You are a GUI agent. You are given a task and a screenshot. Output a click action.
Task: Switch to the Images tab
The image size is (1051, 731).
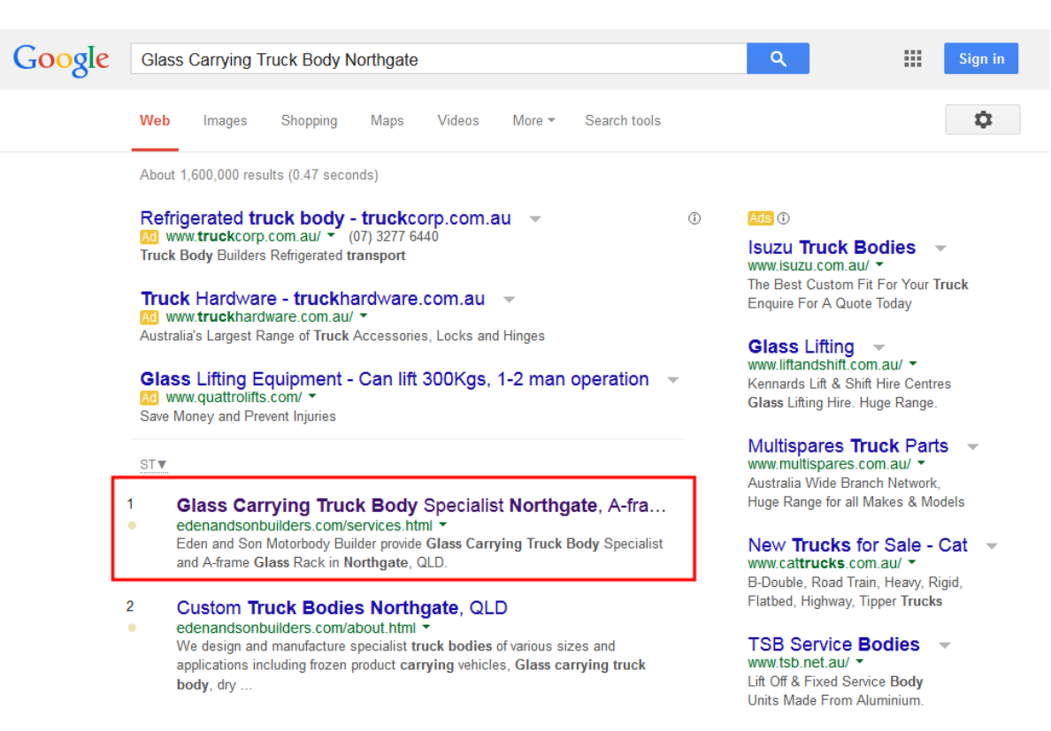(x=226, y=120)
